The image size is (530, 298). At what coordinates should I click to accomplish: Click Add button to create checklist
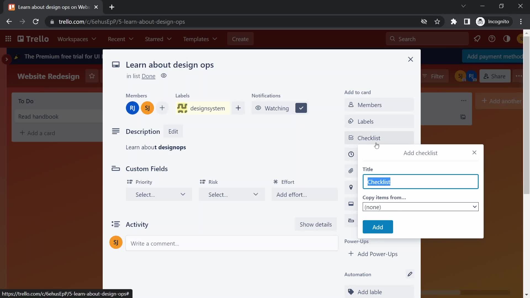point(378,227)
